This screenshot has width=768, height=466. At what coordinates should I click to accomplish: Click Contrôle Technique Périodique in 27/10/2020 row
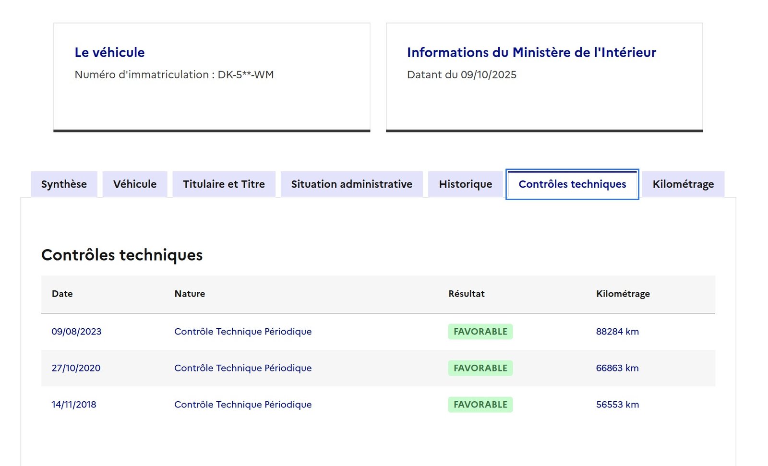(x=243, y=368)
